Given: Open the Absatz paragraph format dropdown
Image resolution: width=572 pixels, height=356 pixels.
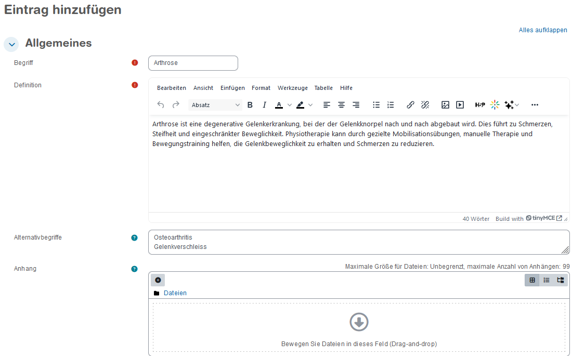Looking at the screenshot, I should pyautogui.click(x=216, y=105).
